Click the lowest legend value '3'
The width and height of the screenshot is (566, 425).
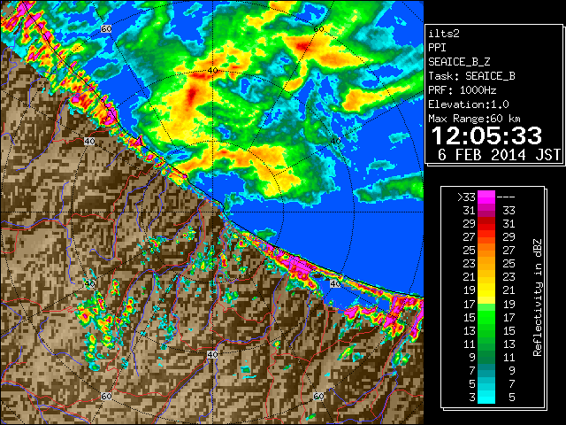click(472, 398)
